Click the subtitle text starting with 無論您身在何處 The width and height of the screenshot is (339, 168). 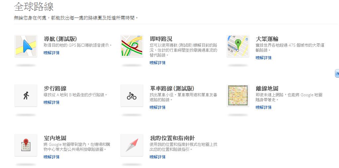[76, 18]
